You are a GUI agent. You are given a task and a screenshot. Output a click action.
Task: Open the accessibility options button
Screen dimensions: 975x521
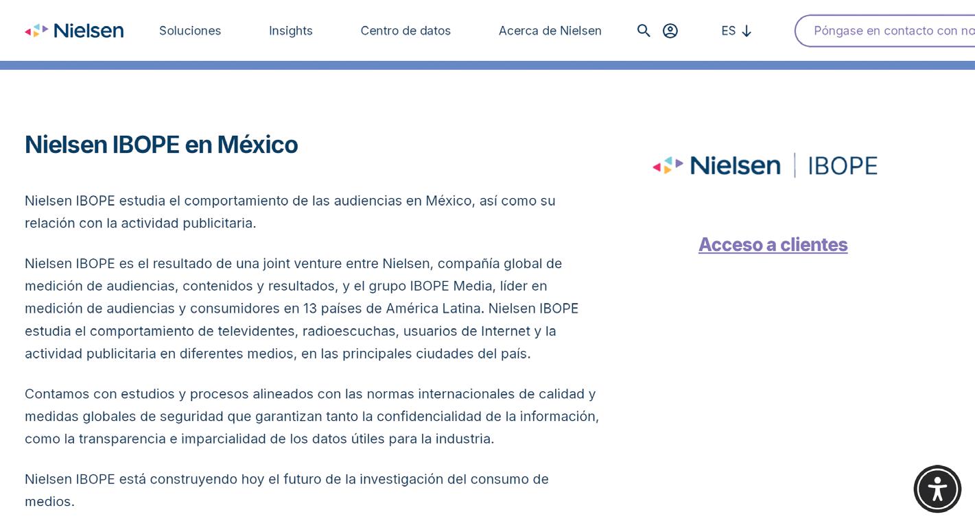937,489
